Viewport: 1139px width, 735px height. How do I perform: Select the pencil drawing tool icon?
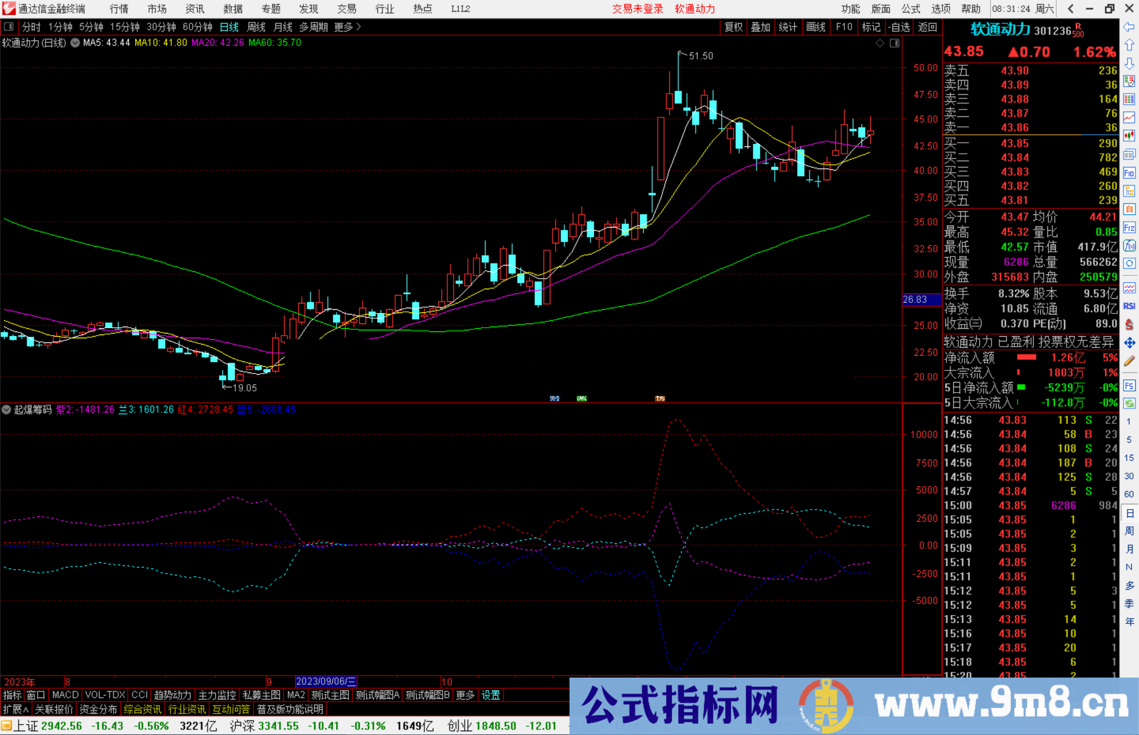point(1129,361)
